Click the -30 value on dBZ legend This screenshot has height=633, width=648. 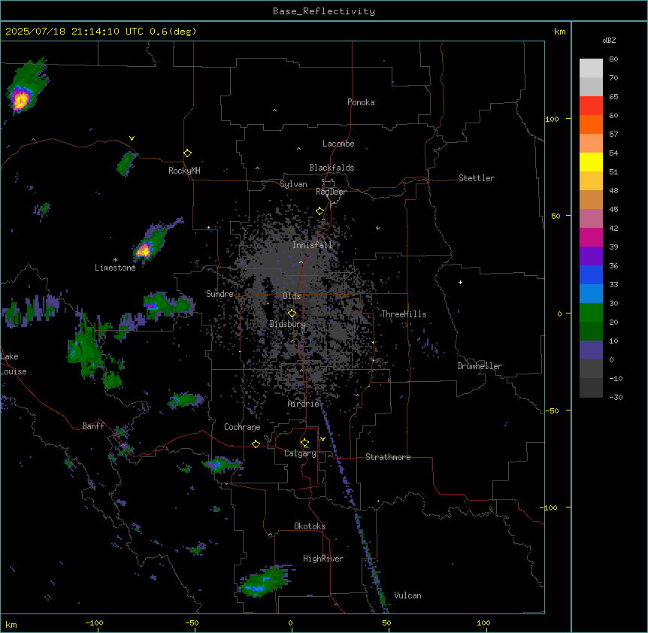[x=616, y=397]
